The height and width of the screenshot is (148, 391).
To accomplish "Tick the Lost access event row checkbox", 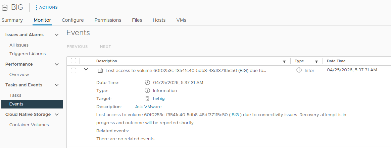I will pyautogui.click(x=73, y=71).
